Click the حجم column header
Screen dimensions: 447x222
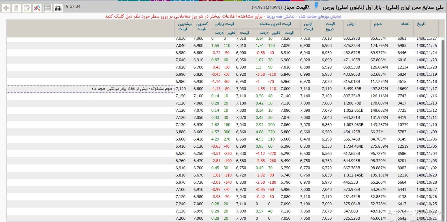click(377, 24)
